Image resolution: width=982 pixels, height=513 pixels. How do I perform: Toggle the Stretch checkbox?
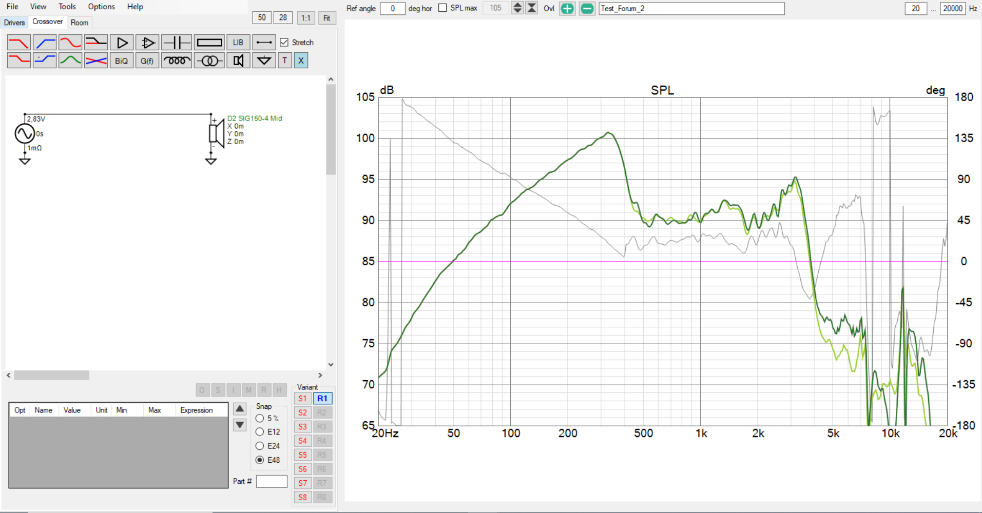coord(284,43)
